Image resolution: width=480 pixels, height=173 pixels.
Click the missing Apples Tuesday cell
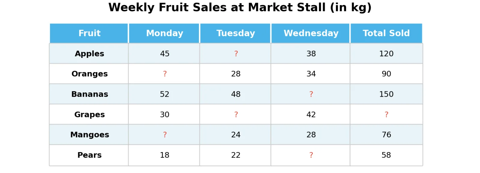(236, 54)
